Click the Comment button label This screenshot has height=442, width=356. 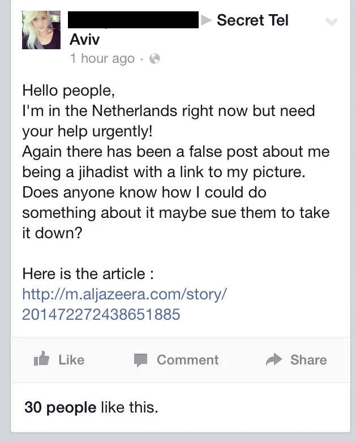[x=188, y=360]
